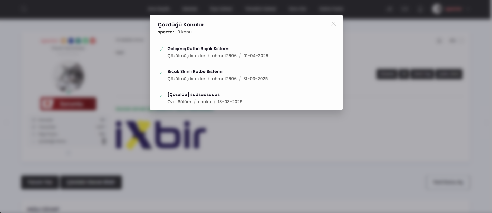The height and width of the screenshot is (213, 492).
Task: Open Çözülmüş istekler forum in 01-04-2025 row
Action: tap(186, 56)
